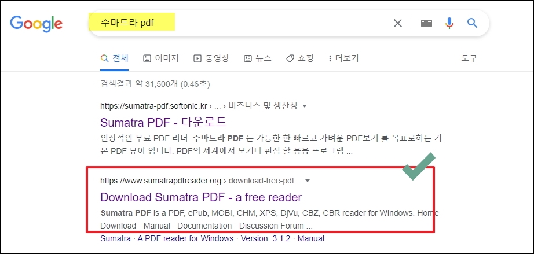Open the 도구 search tools
The image size is (534, 254).
pyautogui.click(x=469, y=58)
